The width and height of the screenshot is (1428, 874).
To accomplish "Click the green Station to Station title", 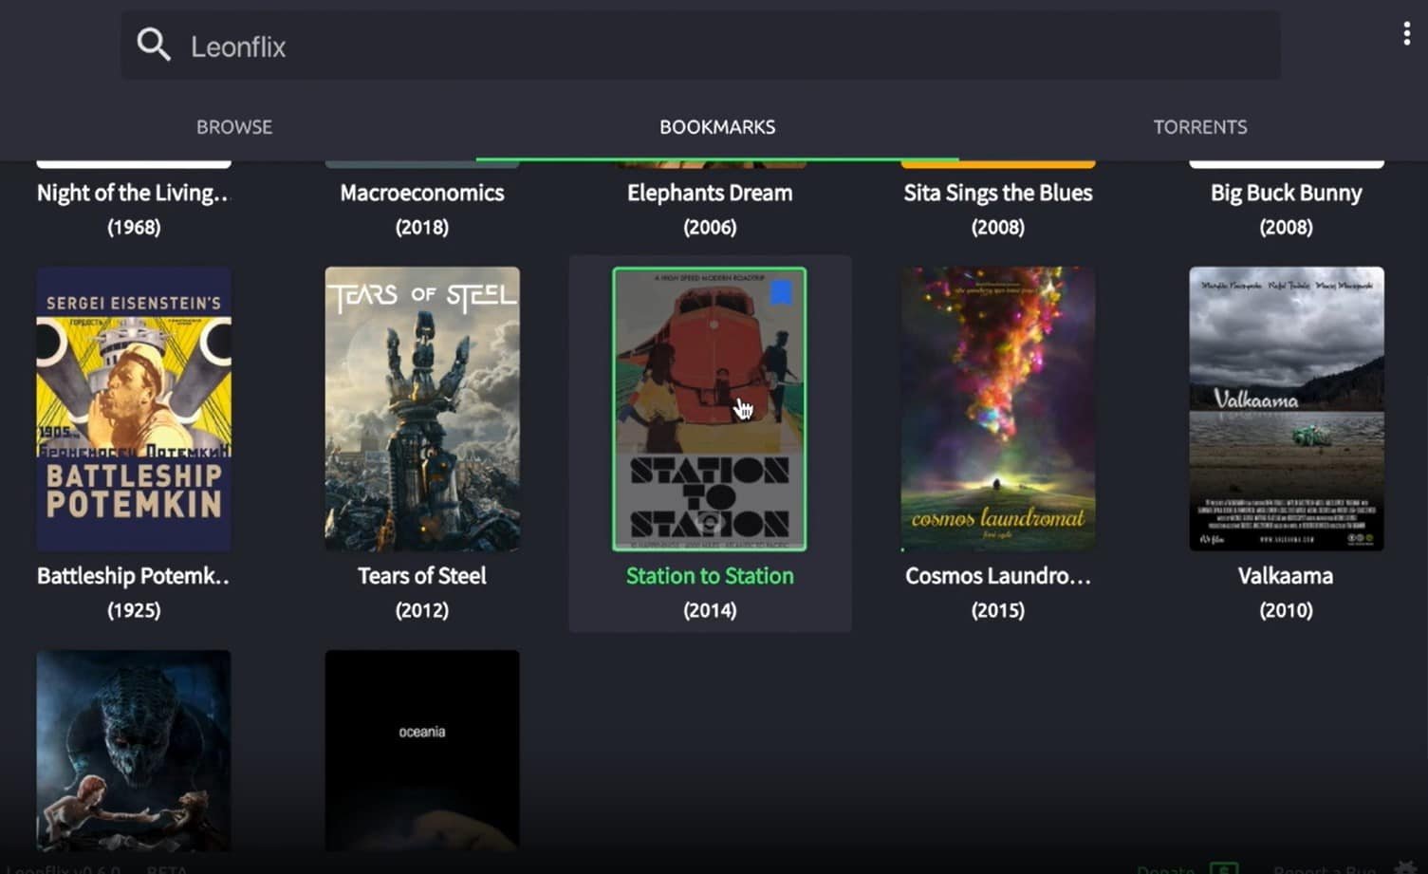I will pos(710,576).
